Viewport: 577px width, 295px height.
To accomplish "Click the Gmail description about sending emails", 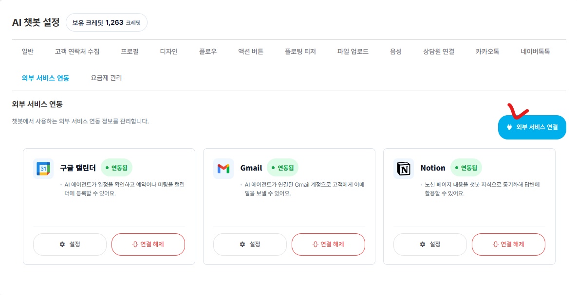I will [x=304, y=189].
